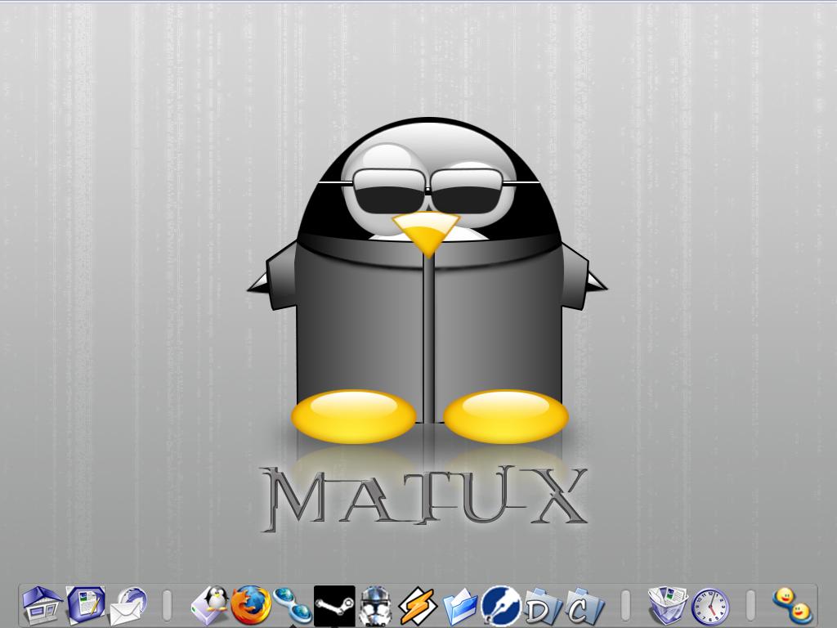Open the D drive folder

point(543,606)
